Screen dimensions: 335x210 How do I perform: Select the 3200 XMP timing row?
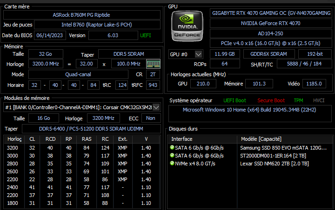click(82, 148)
